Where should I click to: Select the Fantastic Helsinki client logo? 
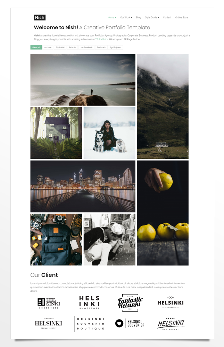[x=130, y=303]
